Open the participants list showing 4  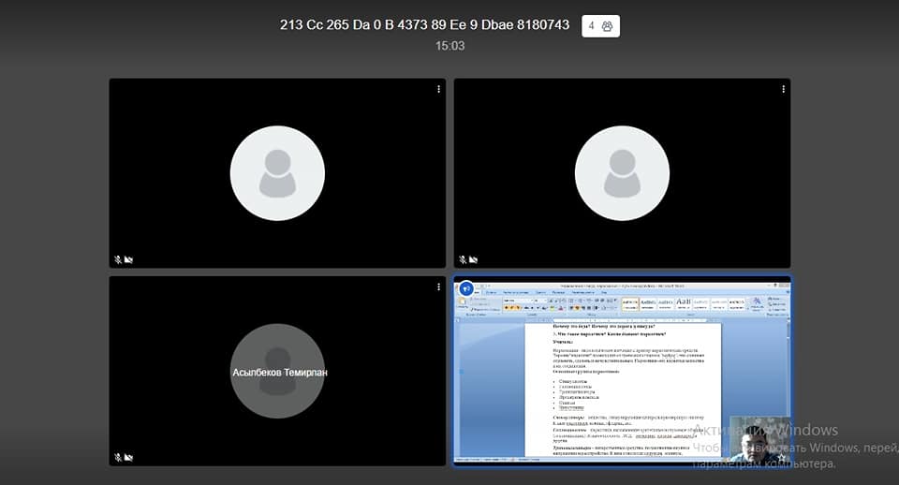[x=600, y=25]
